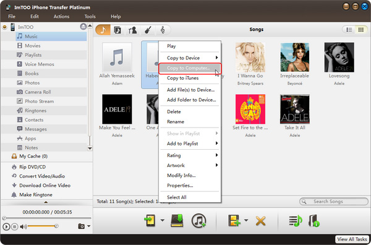Select the Genres guitar icon tab
The height and width of the screenshot is (245, 371).
(x=148, y=30)
